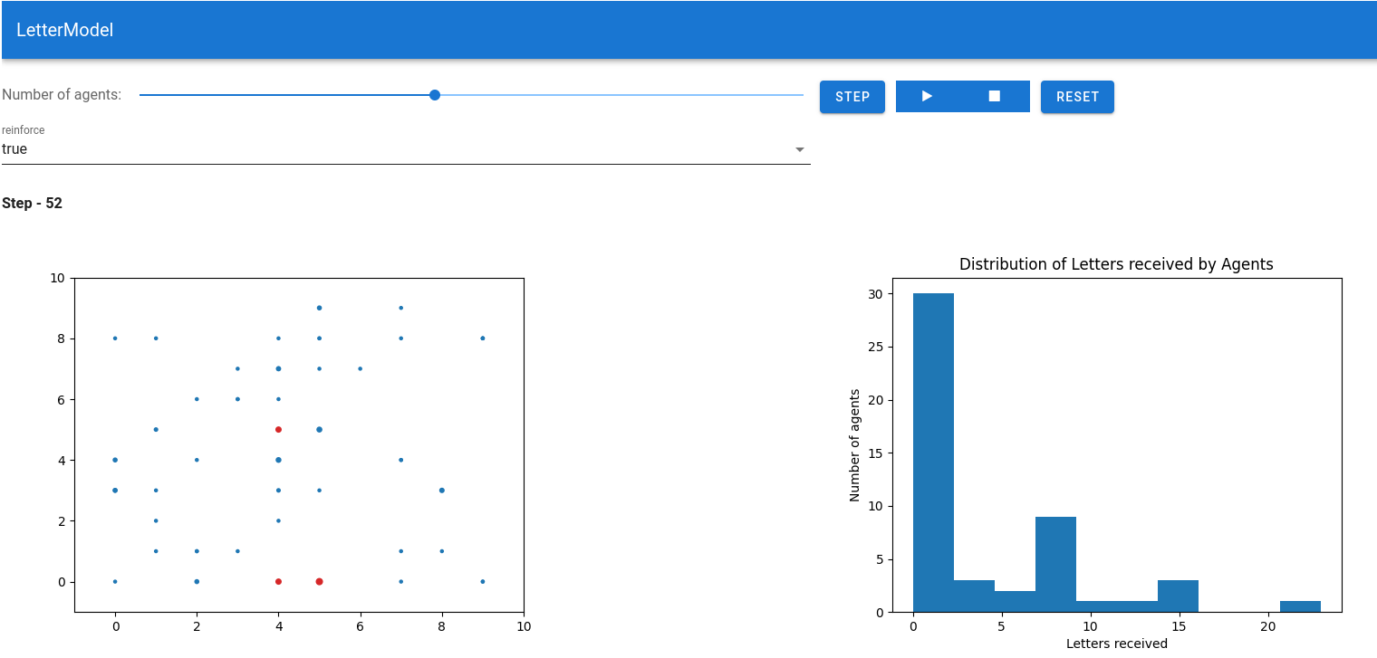
Task: Click the red agent dot at grid center
Action: tap(278, 428)
